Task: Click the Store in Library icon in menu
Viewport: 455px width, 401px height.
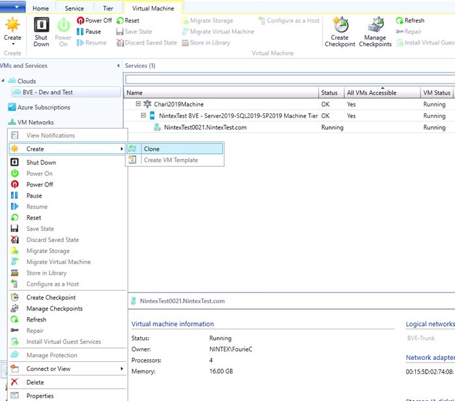Action: [14, 273]
